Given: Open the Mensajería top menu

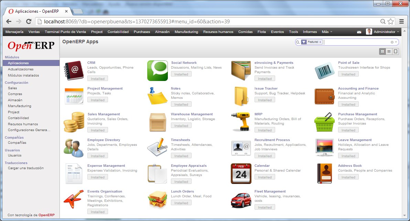Looking at the screenshot, I should click(14, 32).
